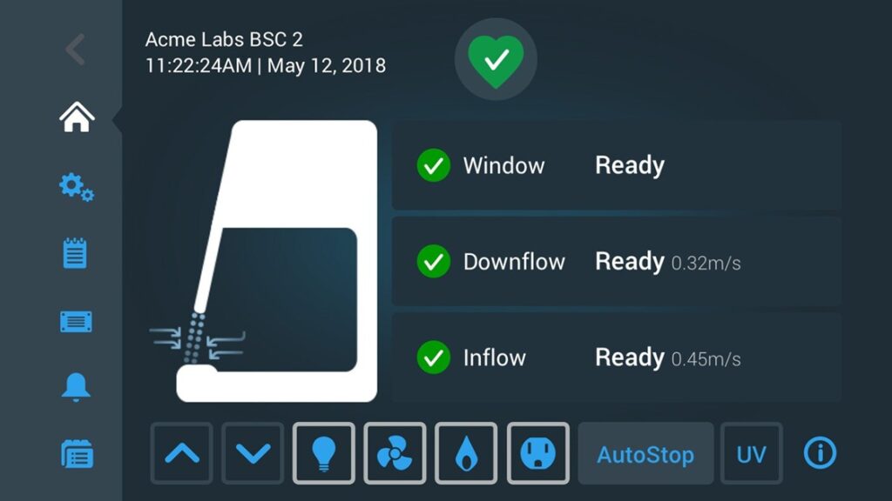Click the AutoStop button
The width and height of the screenshot is (892, 501).
[x=645, y=453]
